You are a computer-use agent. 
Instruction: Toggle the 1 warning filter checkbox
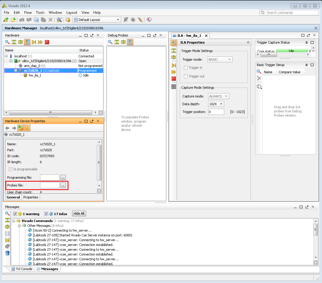[15, 214]
